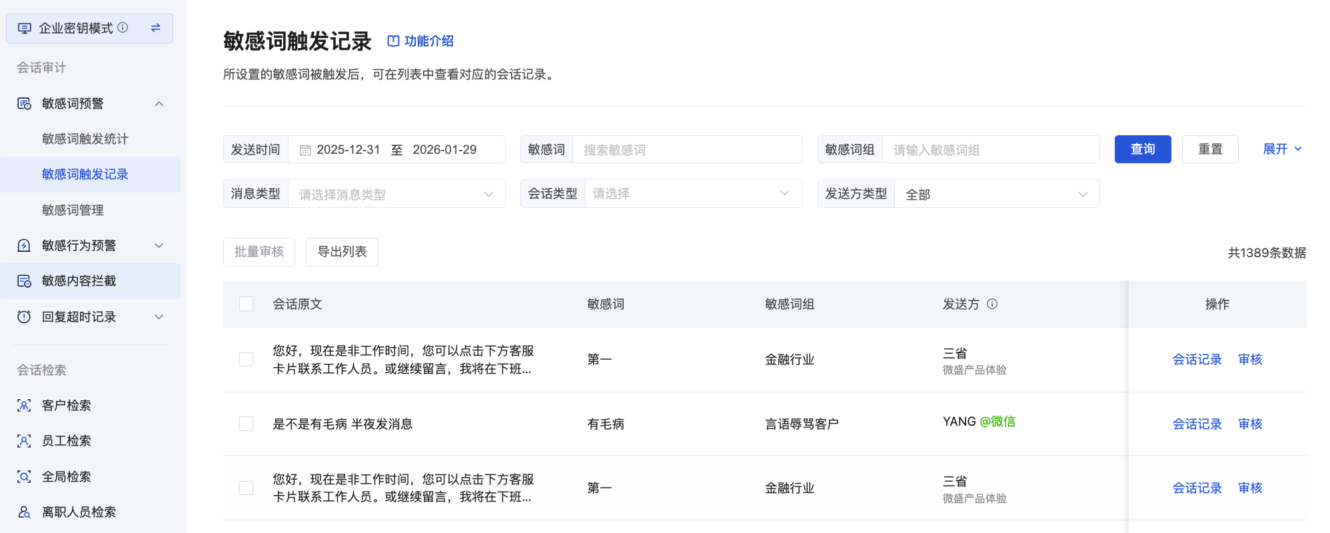This screenshot has width=1330, height=533.
Task: Click the 敏感行为预警 shield icon
Action: [x=24, y=245]
